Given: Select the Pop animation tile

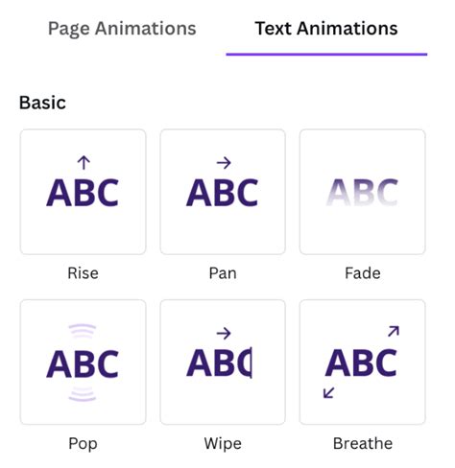Looking at the screenshot, I should click(83, 362).
